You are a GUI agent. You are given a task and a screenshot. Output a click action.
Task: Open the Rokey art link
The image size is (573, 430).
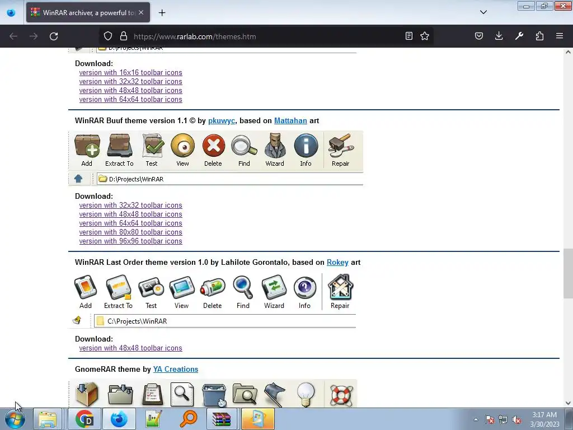click(x=337, y=262)
